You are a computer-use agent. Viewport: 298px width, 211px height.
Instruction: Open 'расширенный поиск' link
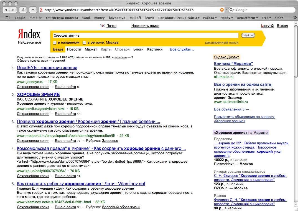pyautogui.click(x=221, y=42)
